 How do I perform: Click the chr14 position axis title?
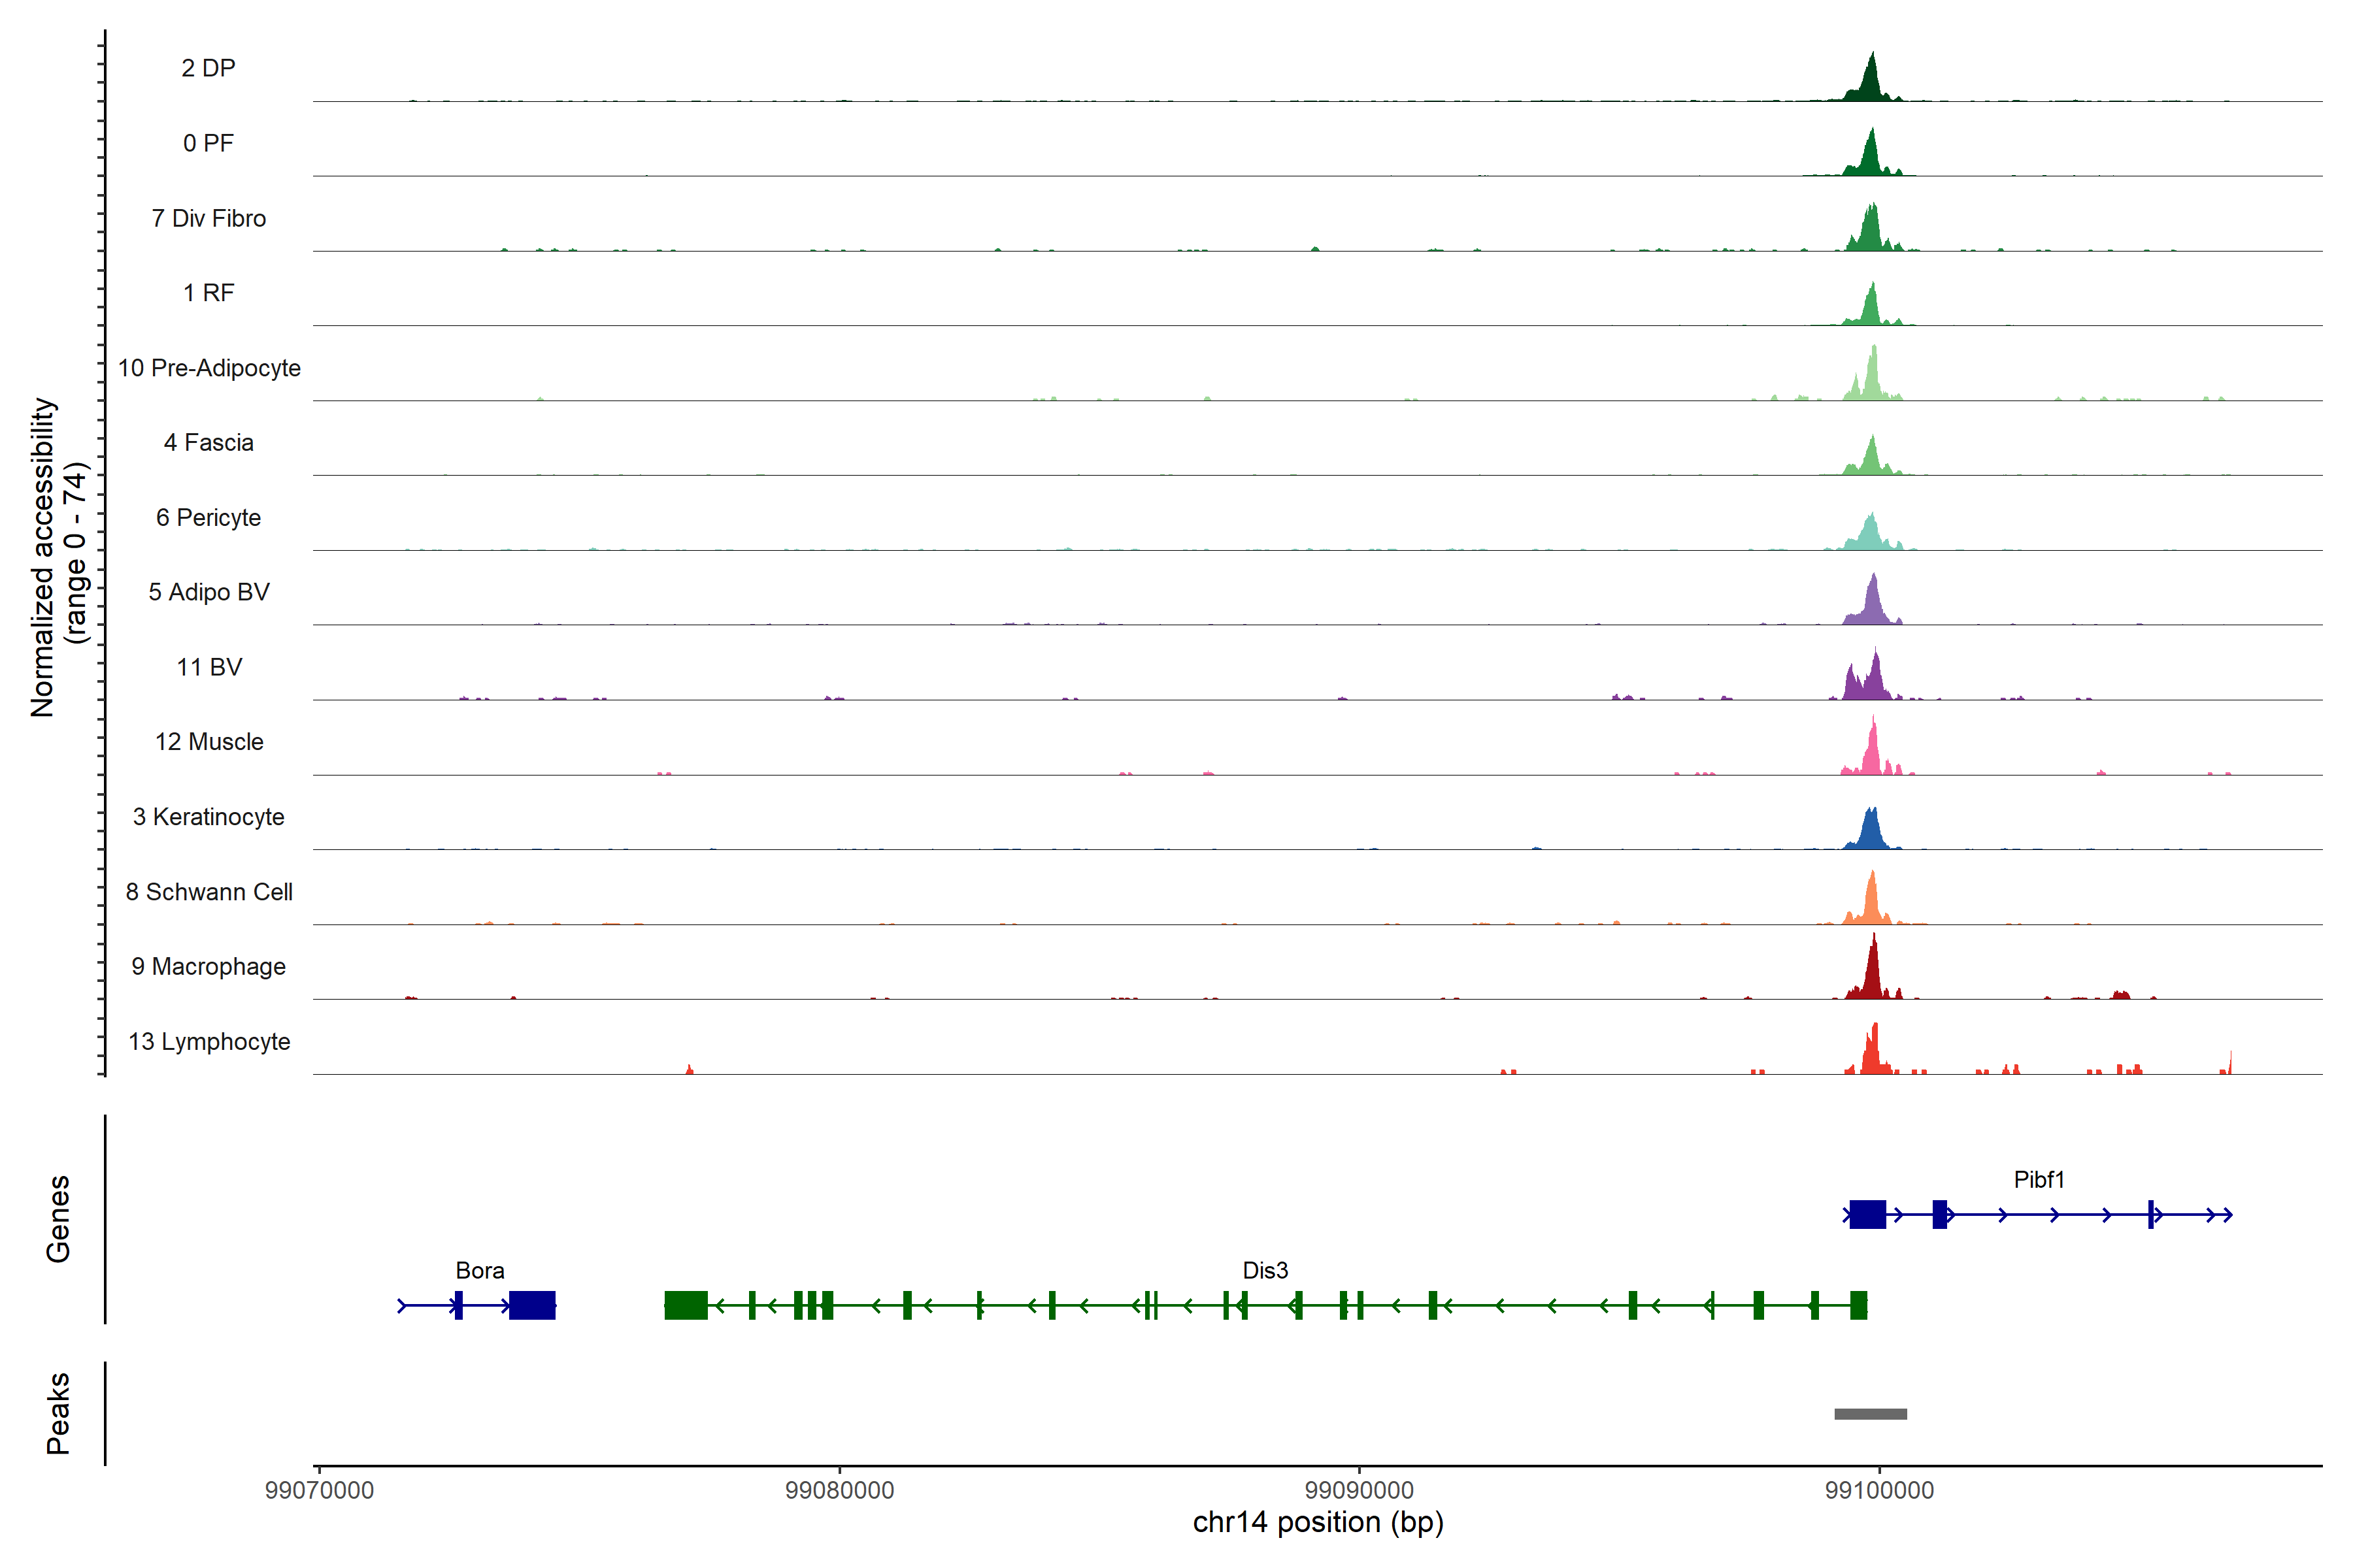point(1318,1522)
